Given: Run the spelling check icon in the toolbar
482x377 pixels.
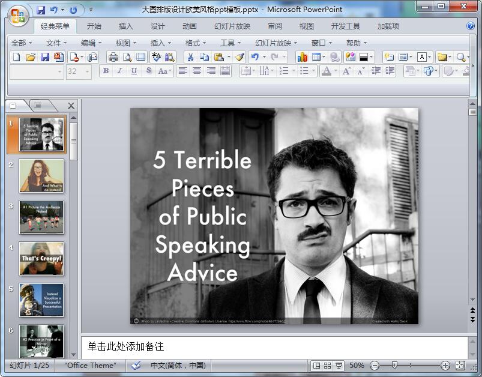Looking at the screenshot, I should point(156,57).
